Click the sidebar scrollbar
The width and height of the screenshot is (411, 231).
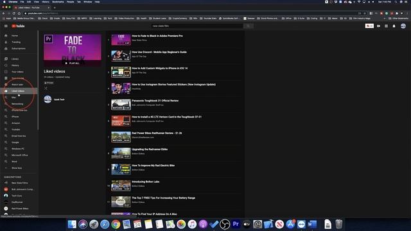point(38,80)
